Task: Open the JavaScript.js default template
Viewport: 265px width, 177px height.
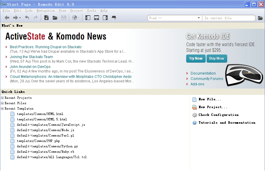Action: [51, 125]
